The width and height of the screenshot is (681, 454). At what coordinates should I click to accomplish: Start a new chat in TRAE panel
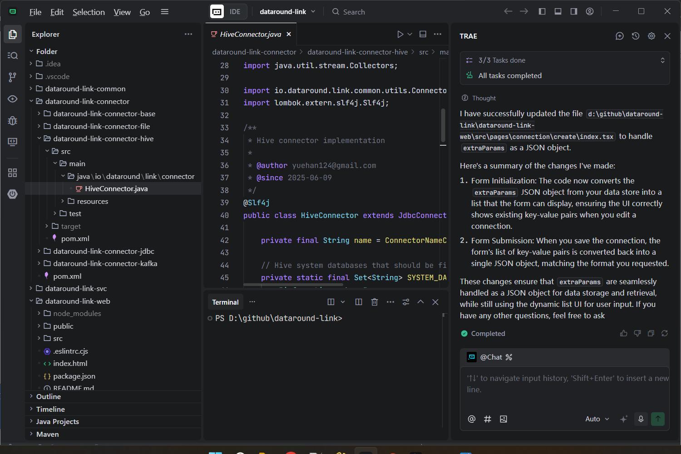tap(619, 36)
